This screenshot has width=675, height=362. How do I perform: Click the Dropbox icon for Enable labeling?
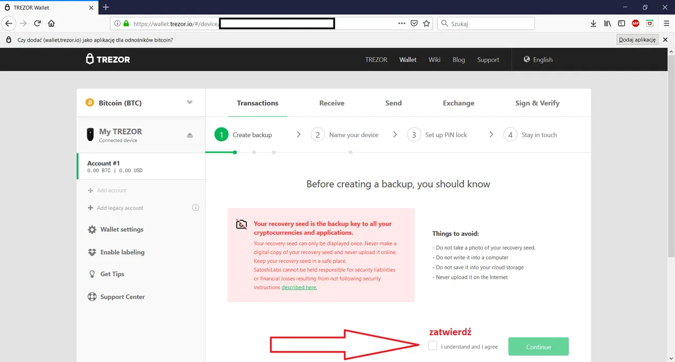tap(92, 252)
